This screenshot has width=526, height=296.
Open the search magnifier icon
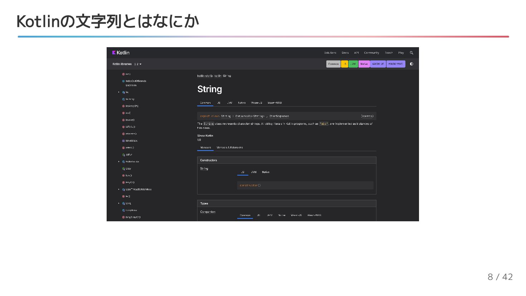411,53
